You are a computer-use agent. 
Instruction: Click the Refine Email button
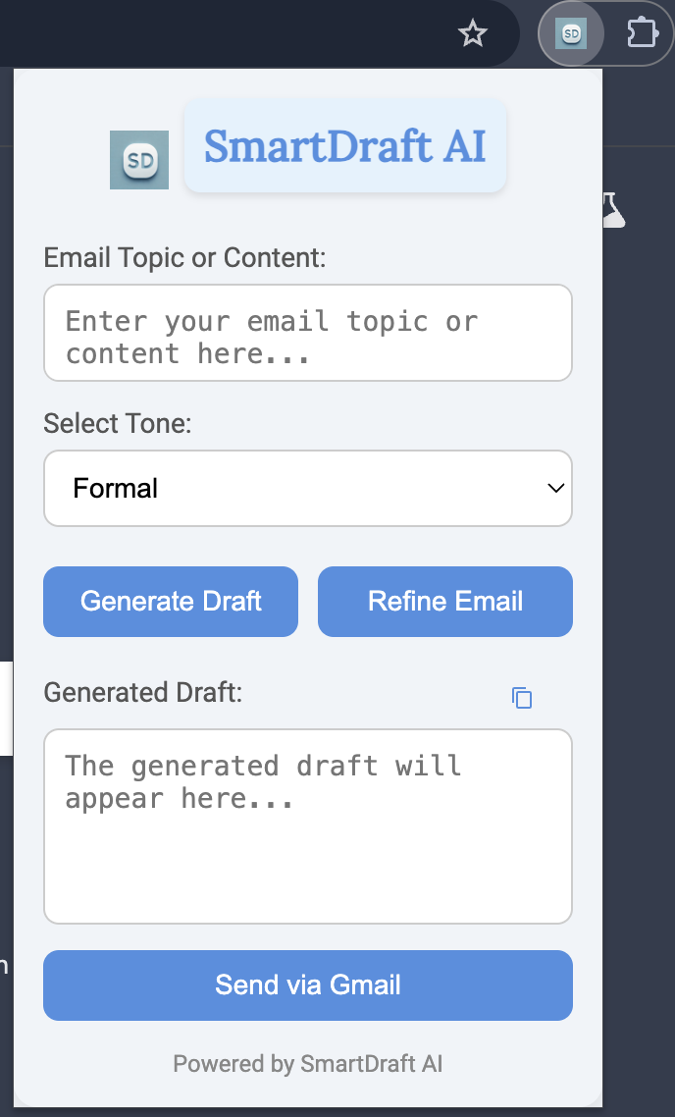(445, 602)
